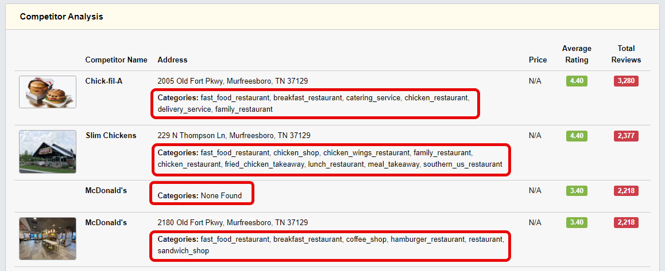Click Slim Chickens' green 4.40 rating badge

click(577, 136)
